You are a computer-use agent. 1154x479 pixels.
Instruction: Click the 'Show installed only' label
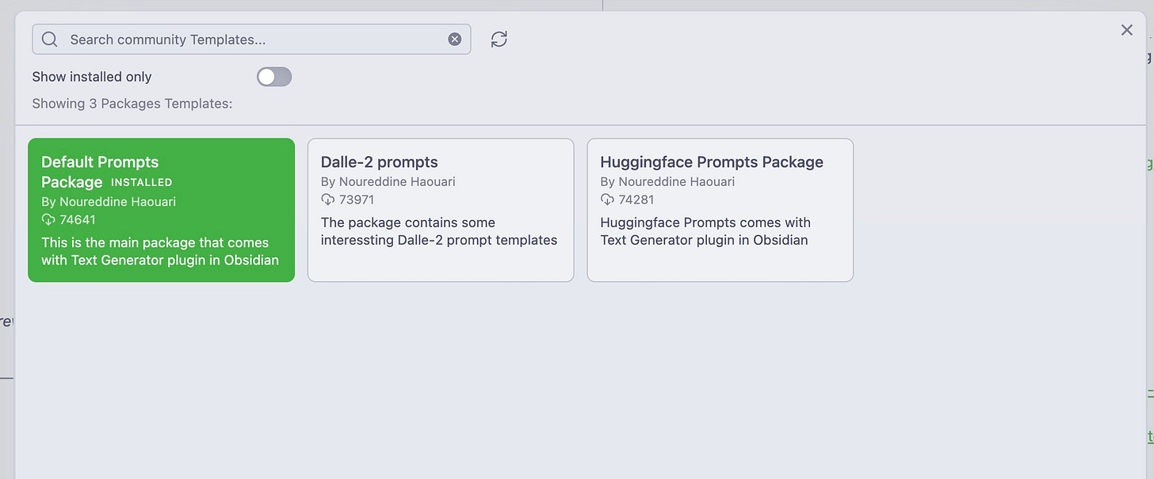click(x=92, y=77)
